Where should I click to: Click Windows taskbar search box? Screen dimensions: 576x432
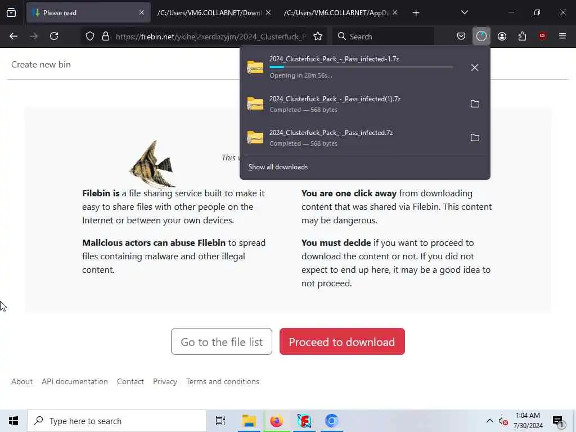[117, 421]
